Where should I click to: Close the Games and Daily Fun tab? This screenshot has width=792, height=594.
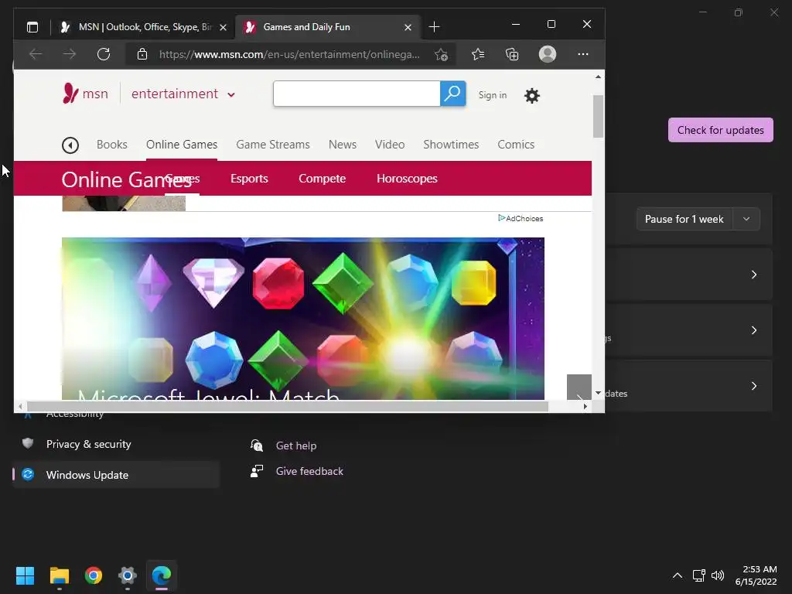pyautogui.click(x=408, y=27)
